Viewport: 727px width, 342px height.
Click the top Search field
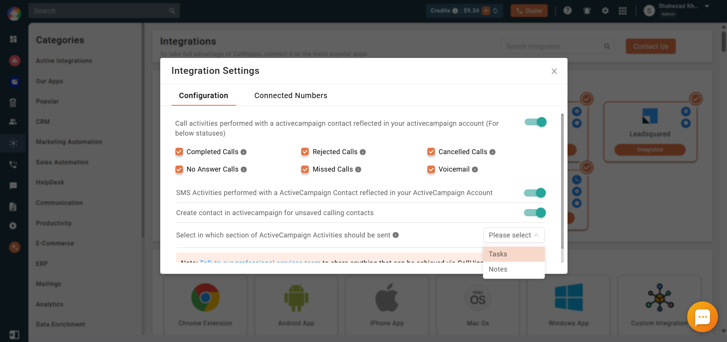point(104,11)
